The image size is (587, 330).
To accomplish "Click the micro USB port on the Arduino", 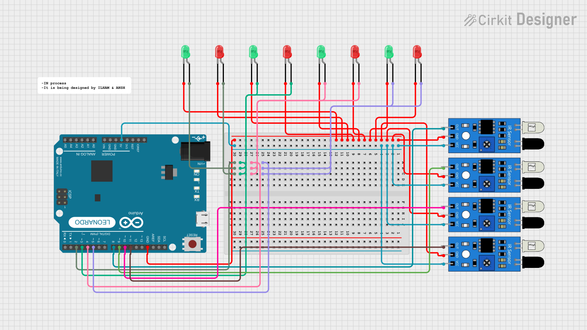I will (x=203, y=218).
